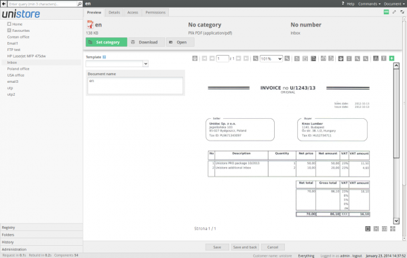Click the two-page view icon below the preview
The image size is (407, 258).
coord(385,229)
